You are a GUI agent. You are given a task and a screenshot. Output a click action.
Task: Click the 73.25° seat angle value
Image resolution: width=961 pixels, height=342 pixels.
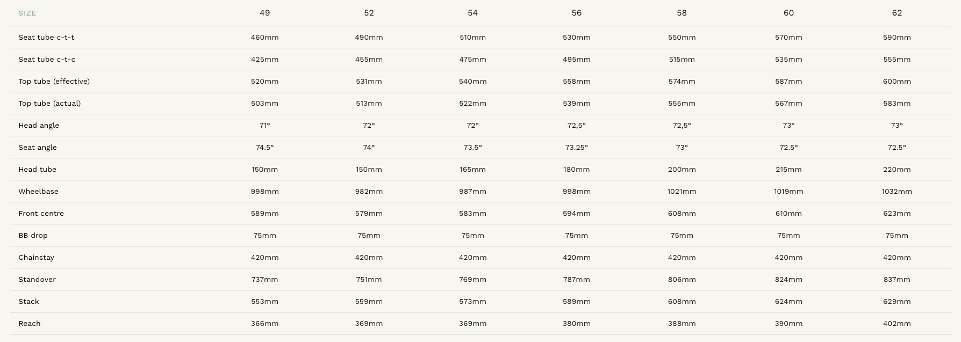click(577, 147)
